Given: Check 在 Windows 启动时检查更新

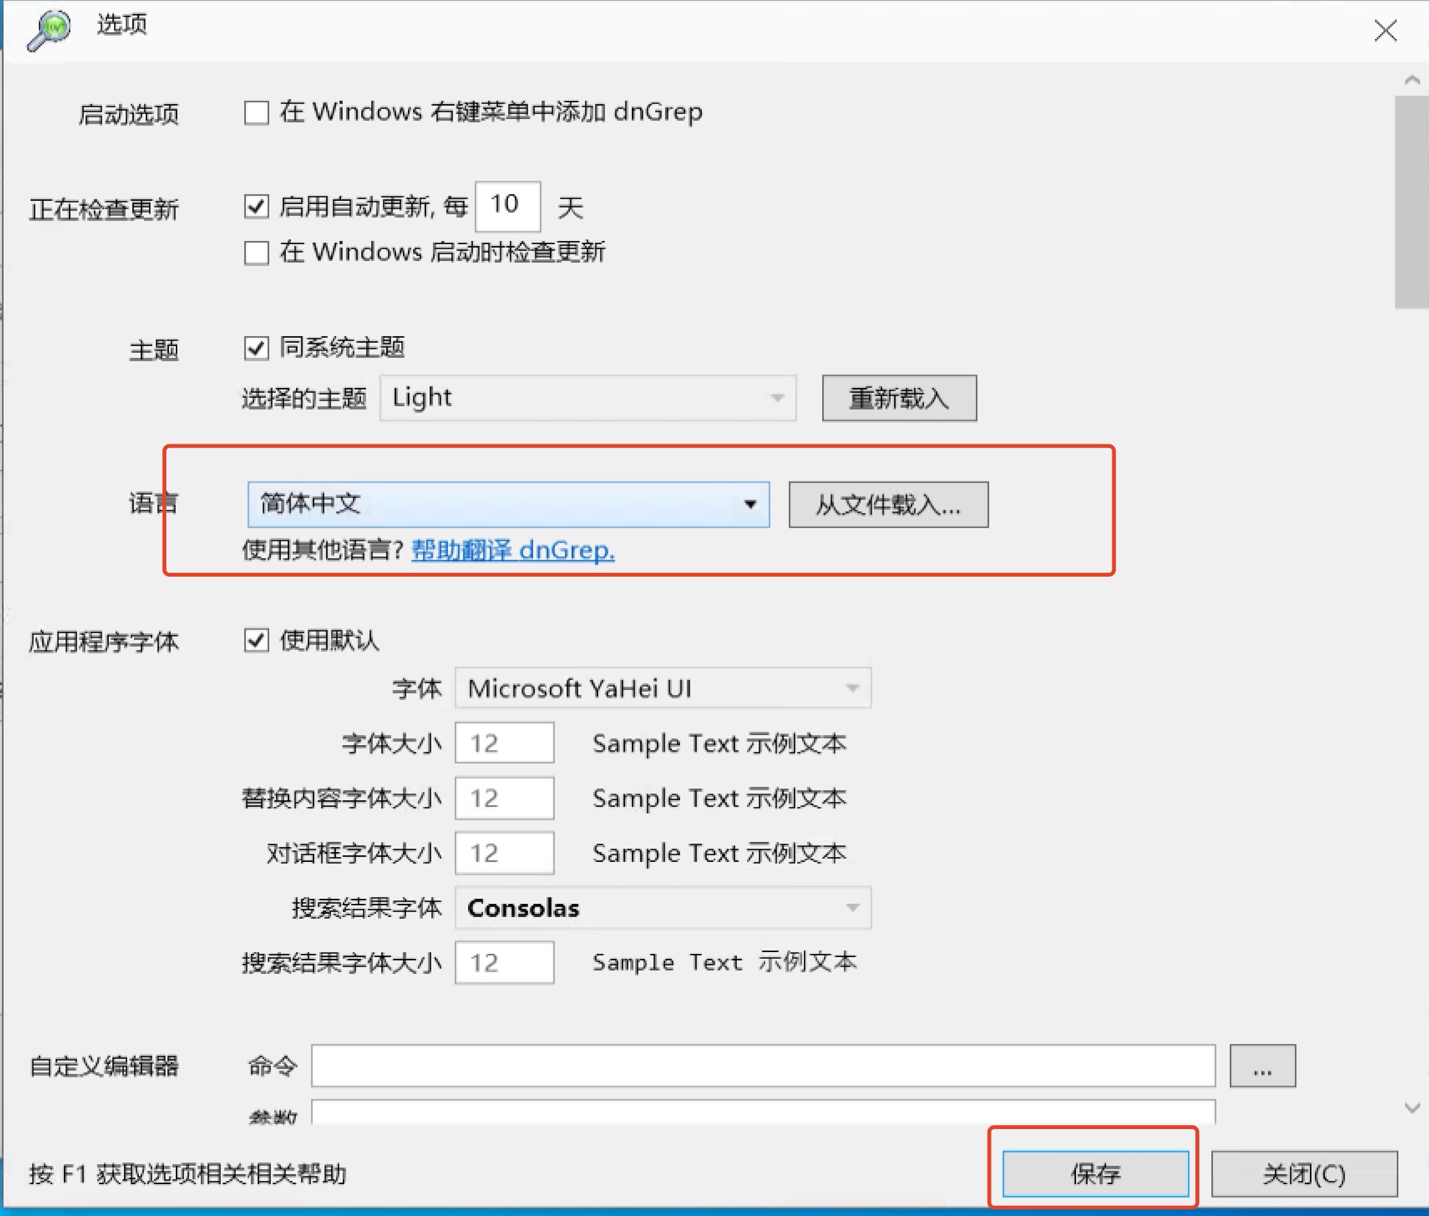Looking at the screenshot, I should [256, 253].
